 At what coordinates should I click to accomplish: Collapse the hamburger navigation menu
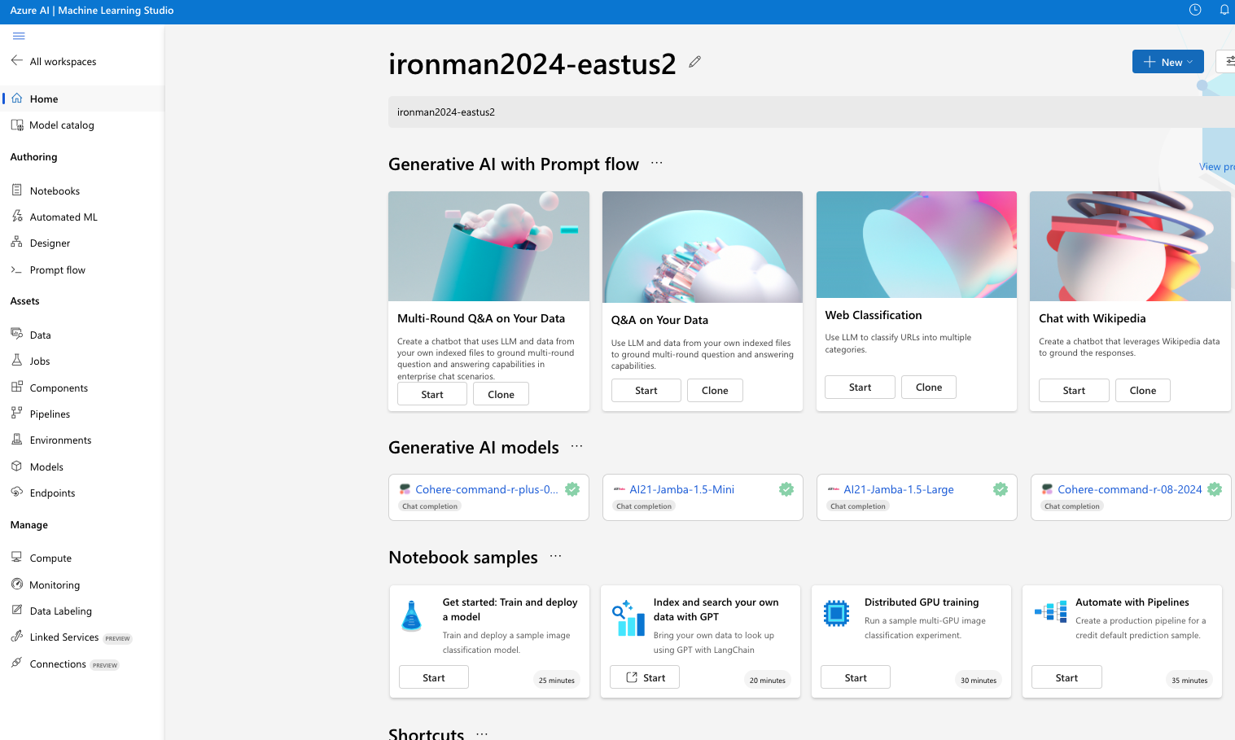pos(19,36)
